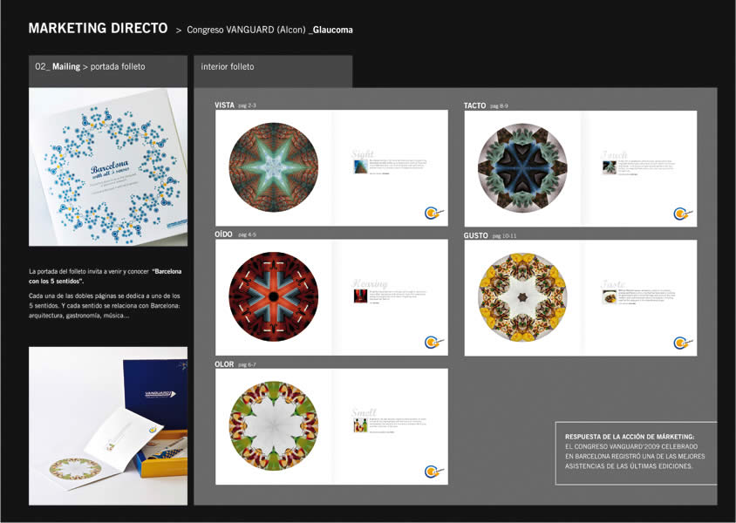Select the OÍDO red kaleidoscope circle

point(274,296)
